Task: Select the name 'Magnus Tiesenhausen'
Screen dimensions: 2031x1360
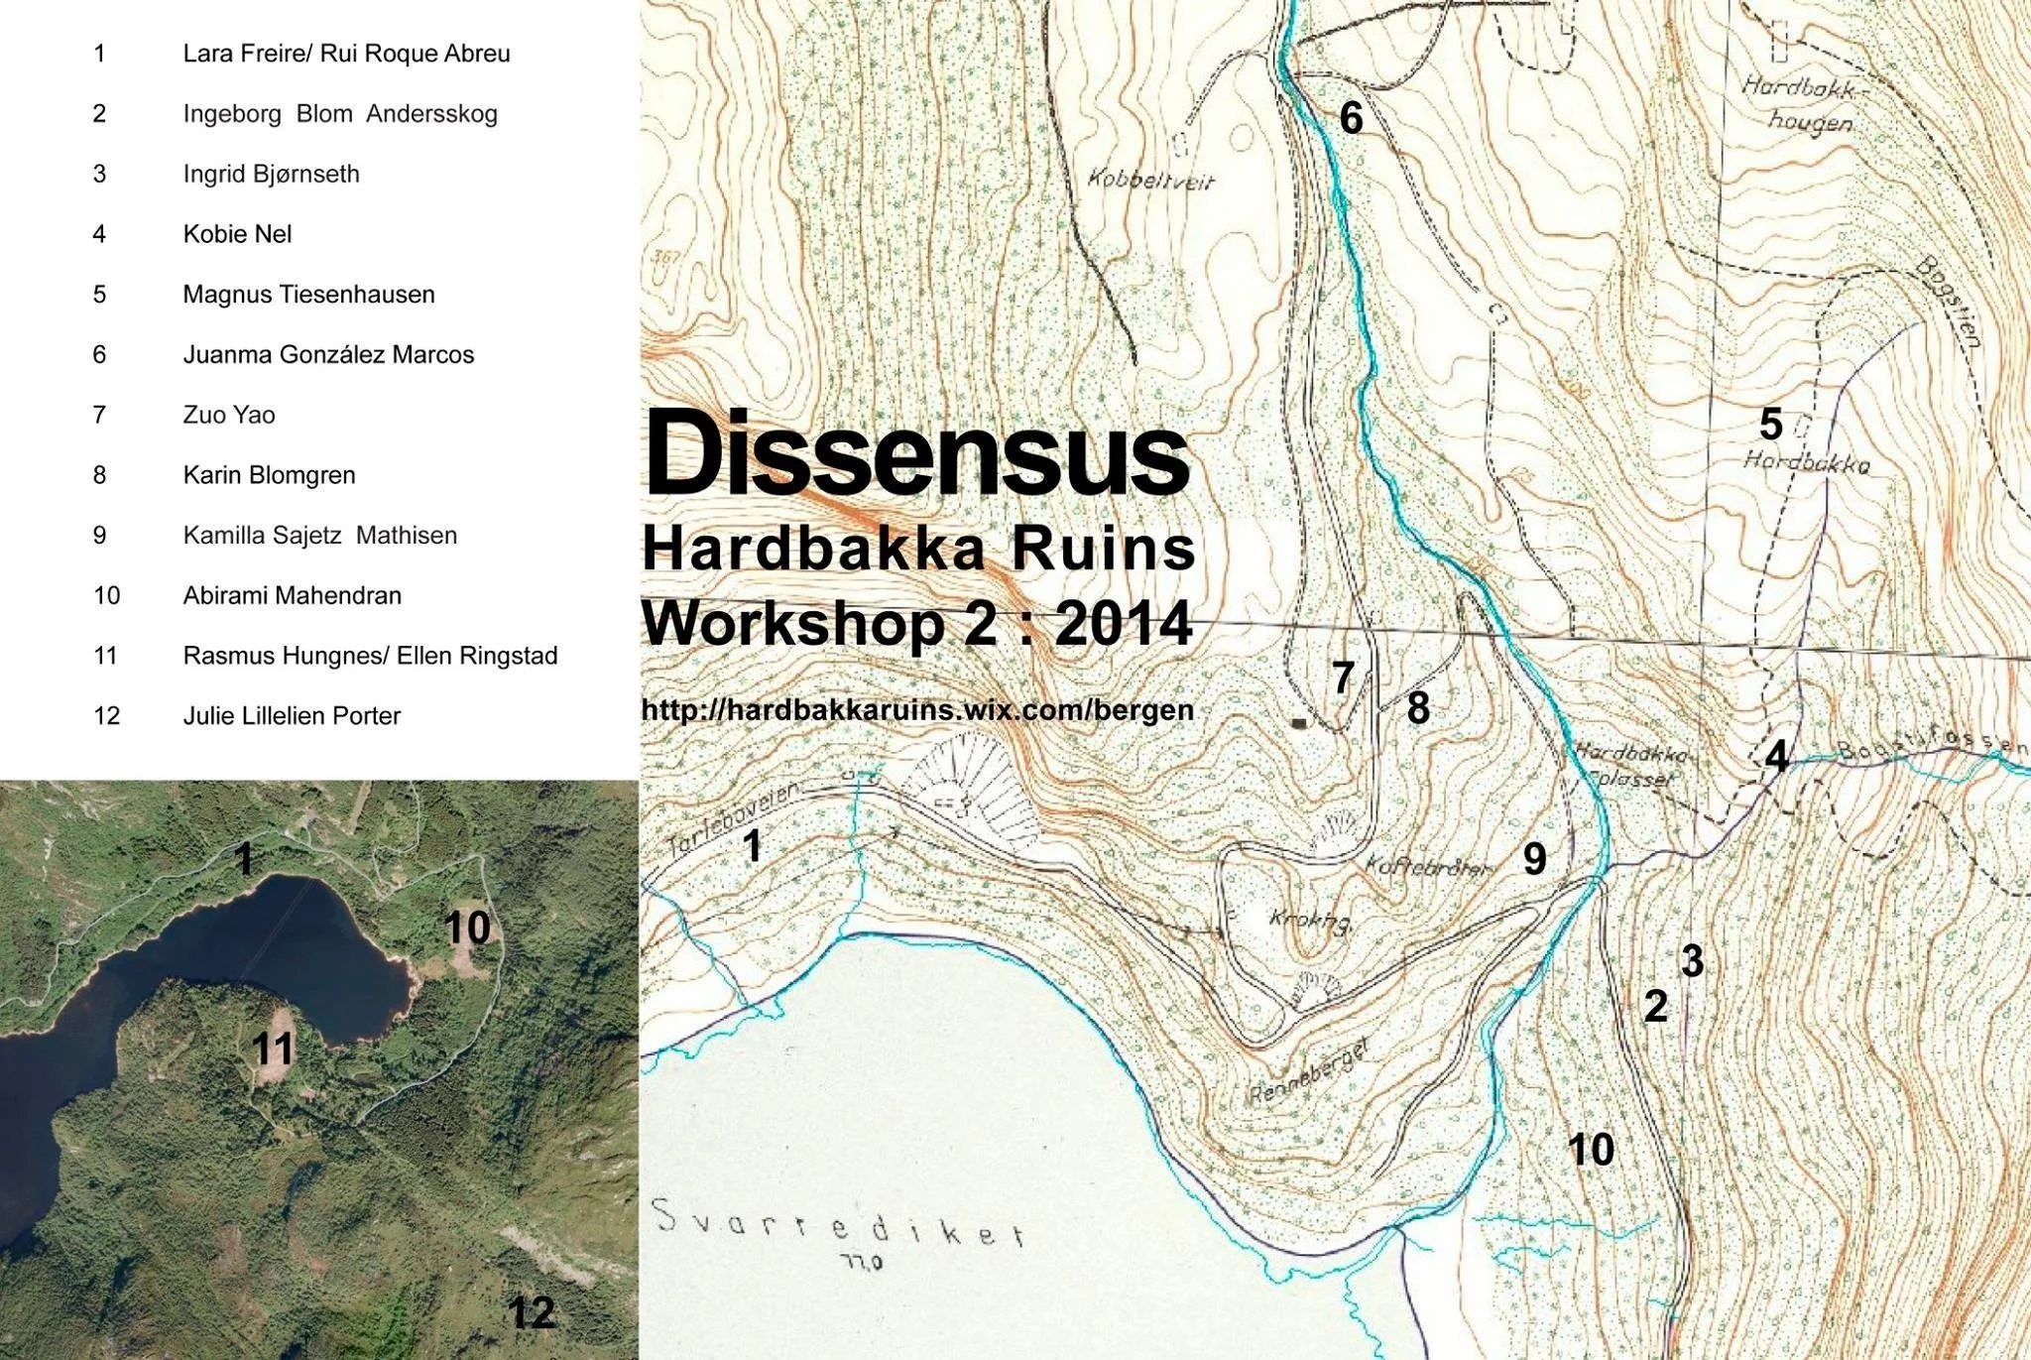Action: [308, 295]
